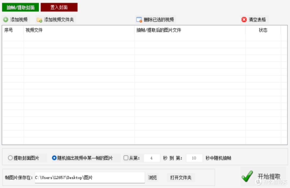Click the 帧图片保存在 path input field
290x188 pixels.
pos(90,178)
